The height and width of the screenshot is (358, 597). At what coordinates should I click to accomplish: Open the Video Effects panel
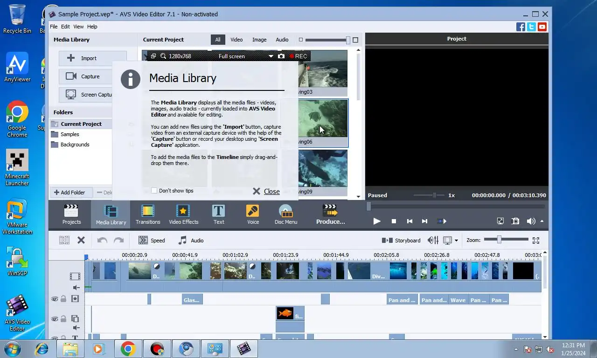pyautogui.click(x=183, y=214)
